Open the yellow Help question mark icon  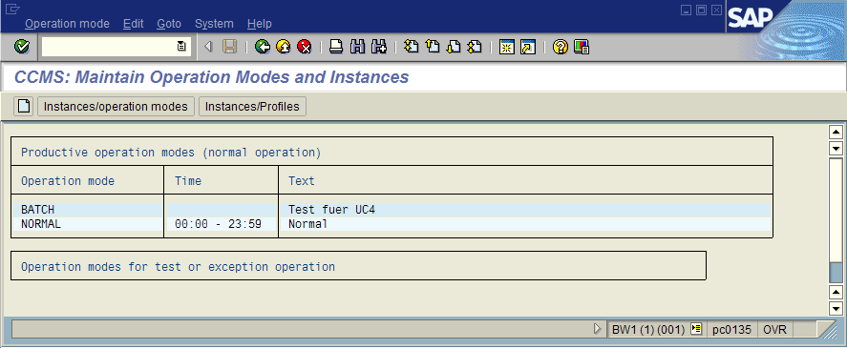(561, 47)
